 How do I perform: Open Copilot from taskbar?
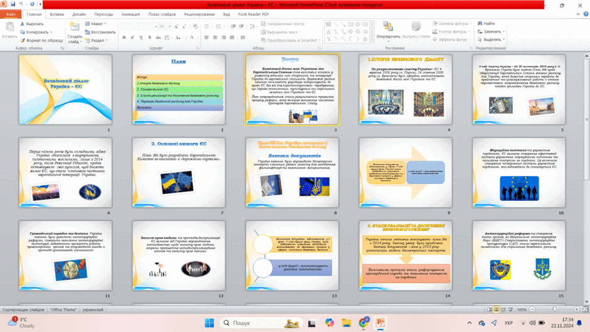330,323
